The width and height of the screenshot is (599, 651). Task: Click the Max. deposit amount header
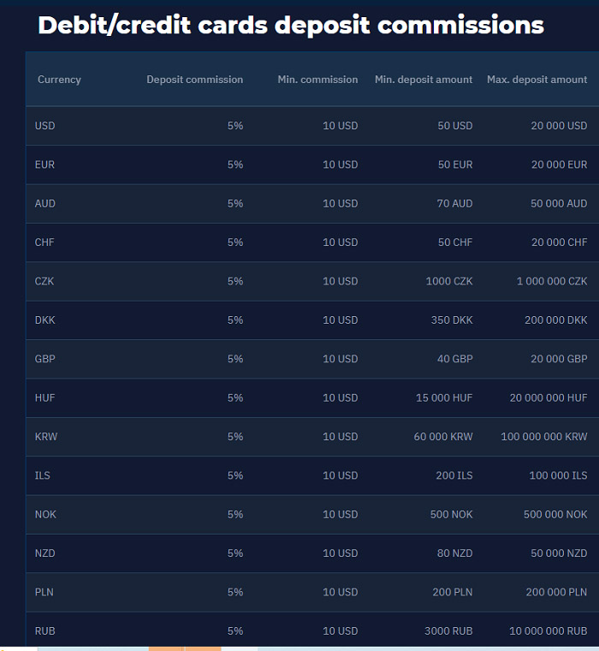click(537, 80)
